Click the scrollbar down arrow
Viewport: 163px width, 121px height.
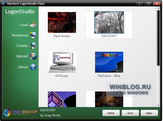pyautogui.click(x=158, y=105)
